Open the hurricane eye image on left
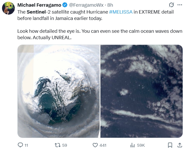Screen dimensions: 187x150 pos(58,91)
